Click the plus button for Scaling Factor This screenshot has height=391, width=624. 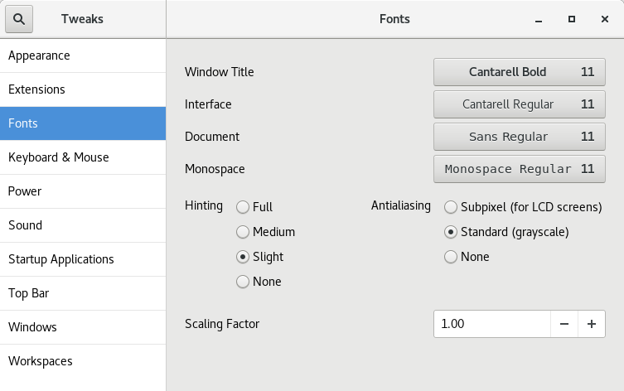[x=592, y=324]
